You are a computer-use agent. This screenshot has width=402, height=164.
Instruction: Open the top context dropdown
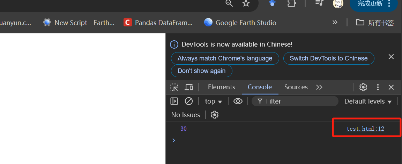click(214, 101)
